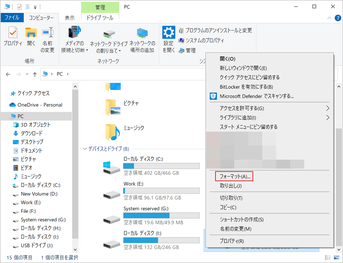Select the Music (ミュージック) folder icon in main pane
Viewport: 343px width, 263px height.
tap(113, 132)
